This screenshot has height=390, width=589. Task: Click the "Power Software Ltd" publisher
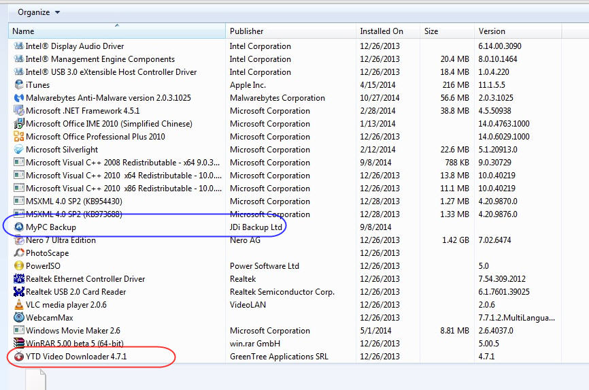pyautogui.click(x=265, y=266)
